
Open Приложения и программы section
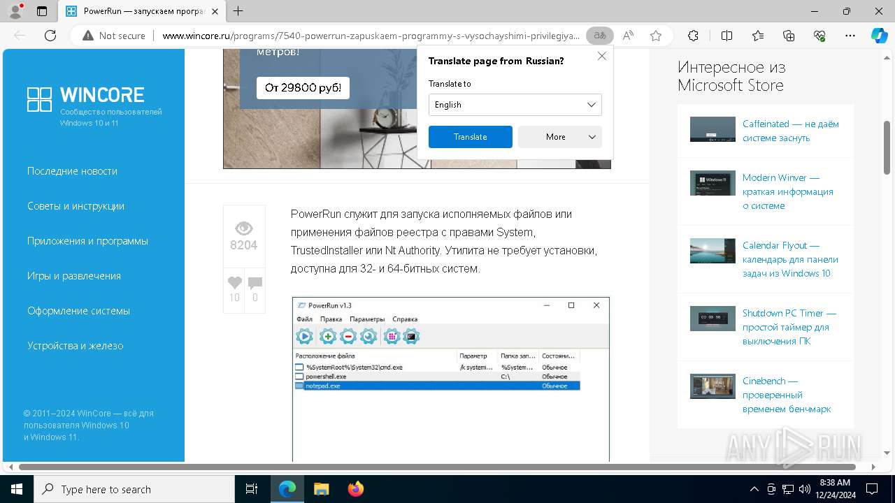point(87,241)
